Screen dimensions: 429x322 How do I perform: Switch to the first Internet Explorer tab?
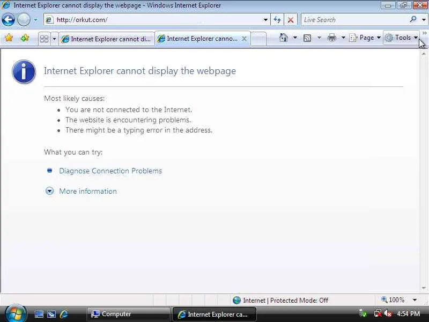[x=107, y=39]
